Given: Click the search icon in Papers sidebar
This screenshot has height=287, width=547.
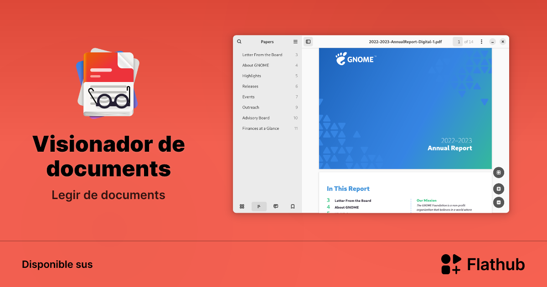Looking at the screenshot, I should (239, 41).
